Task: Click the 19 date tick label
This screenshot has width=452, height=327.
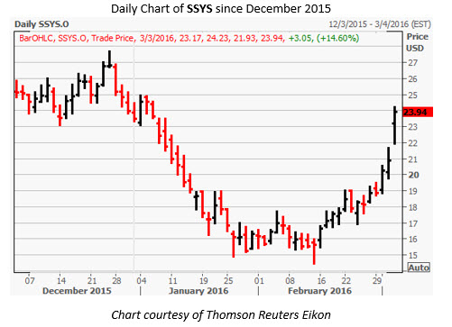Action: (x=204, y=281)
